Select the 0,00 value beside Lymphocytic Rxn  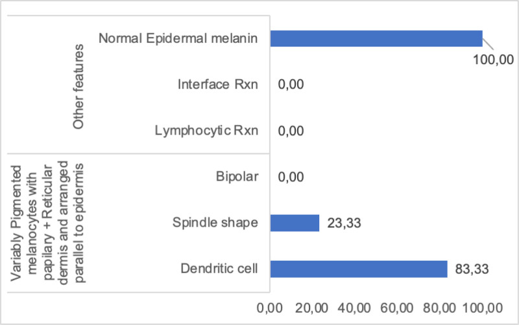[x=291, y=131]
